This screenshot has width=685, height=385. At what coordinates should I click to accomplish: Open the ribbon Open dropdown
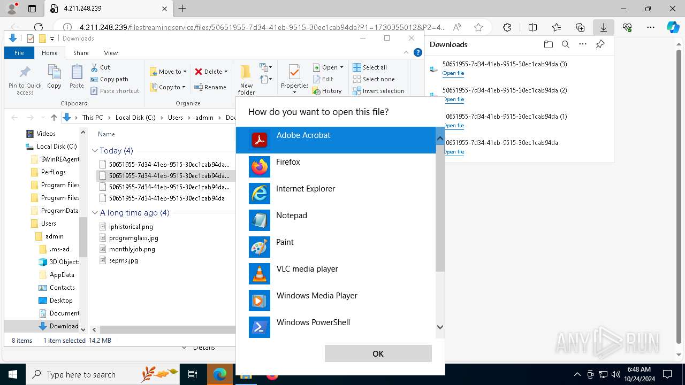click(x=329, y=67)
